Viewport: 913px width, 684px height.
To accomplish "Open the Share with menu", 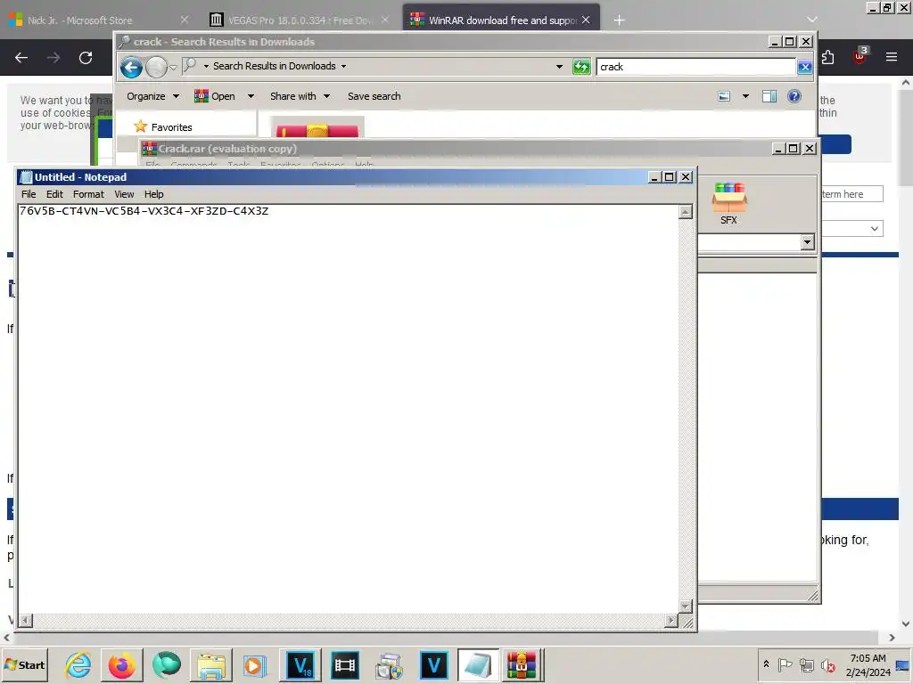I will (300, 96).
